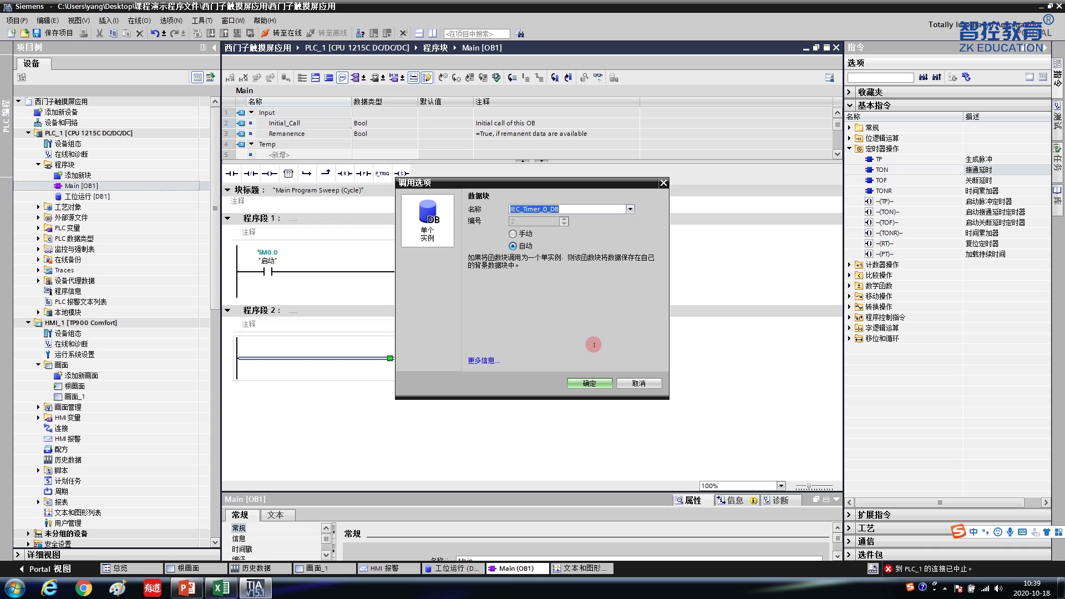Click the new project icon

12,33
